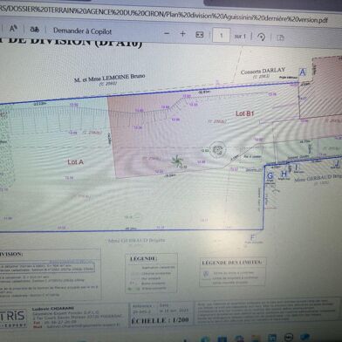Click the 'Lot B1' label on the plan
This screenshot has height=342, width=342.
[244, 113]
